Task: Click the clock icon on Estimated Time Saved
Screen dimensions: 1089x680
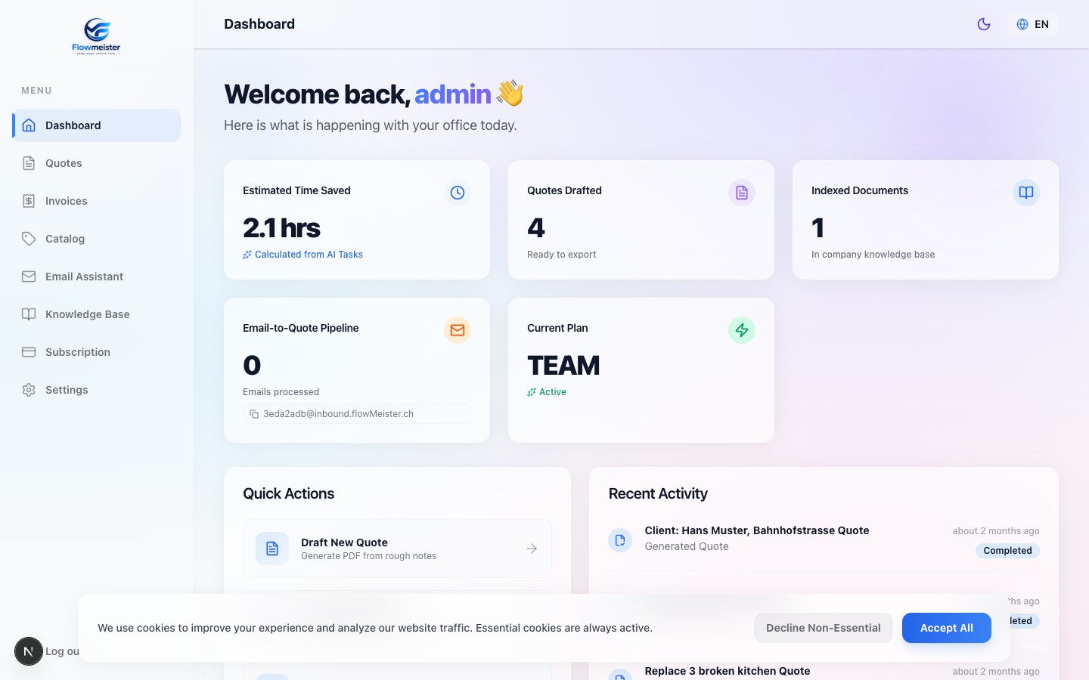Action: pos(458,193)
